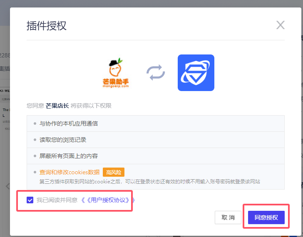The height and width of the screenshot is (237, 303).
Task: Click the blue shield app icon
Action: click(x=196, y=73)
